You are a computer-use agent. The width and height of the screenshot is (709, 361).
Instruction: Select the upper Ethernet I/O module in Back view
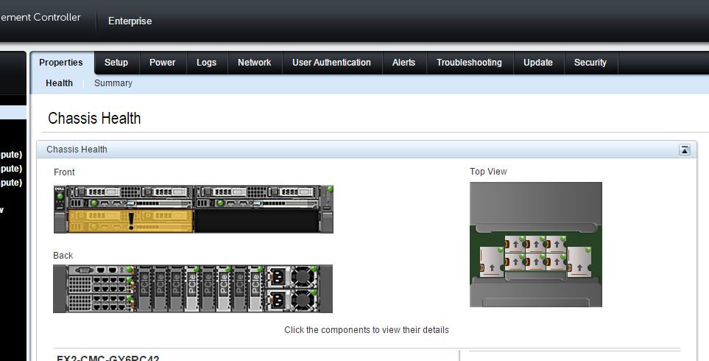(102, 284)
